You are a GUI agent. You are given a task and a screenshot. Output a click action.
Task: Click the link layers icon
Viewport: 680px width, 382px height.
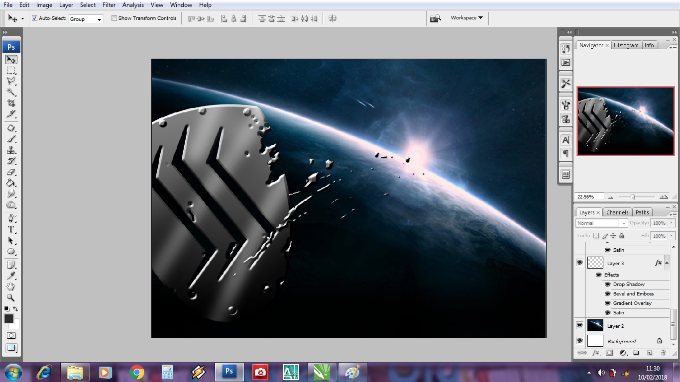(x=582, y=353)
